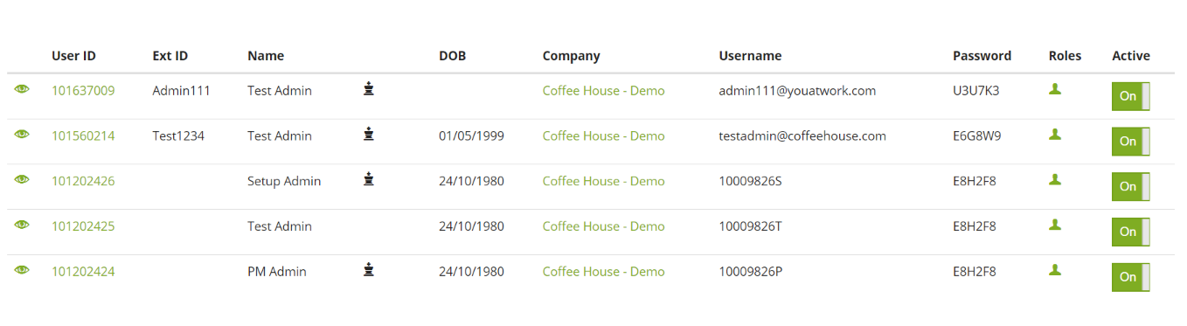The width and height of the screenshot is (1187, 326).
Task: Open user ID link 101560214
Action: [x=83, y=135]
